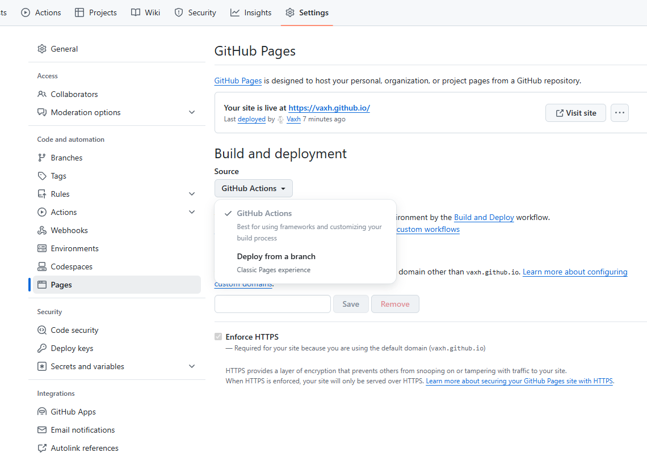Go to GitHub Apps settings
This screenshot has width=647, height=461.
117,412
